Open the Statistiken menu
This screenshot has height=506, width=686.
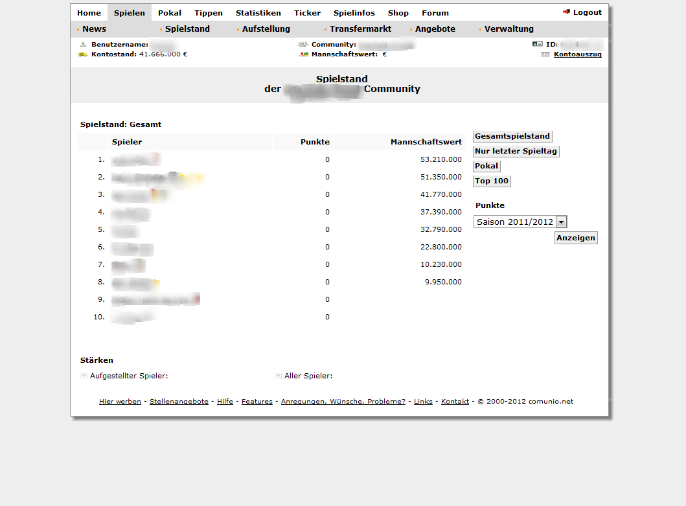coord(258,13)
